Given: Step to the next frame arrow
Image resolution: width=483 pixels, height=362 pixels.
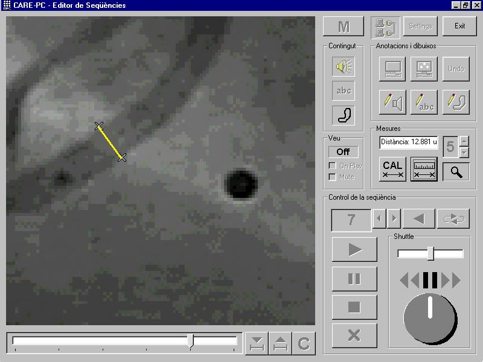Looking at the screenshot, I should point(394,219).
